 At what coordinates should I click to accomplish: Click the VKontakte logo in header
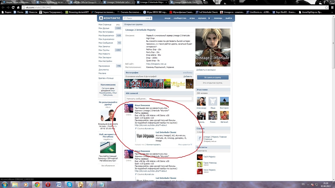(x=110, y=18)
